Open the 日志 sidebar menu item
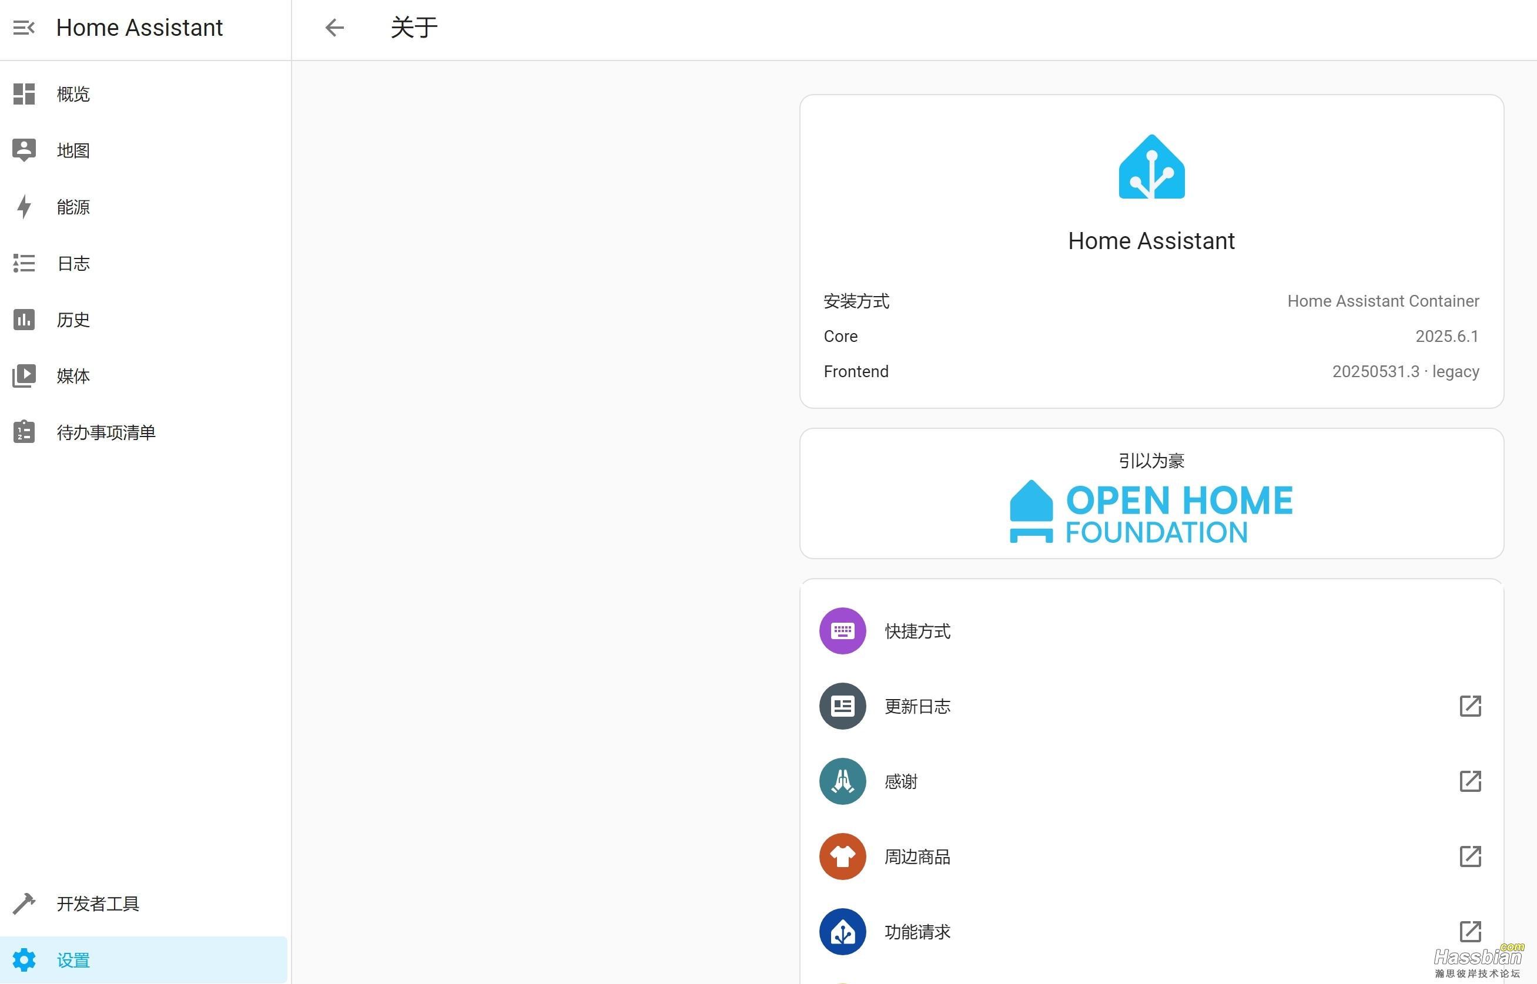The image size is (1537, 984). [144, 263]
